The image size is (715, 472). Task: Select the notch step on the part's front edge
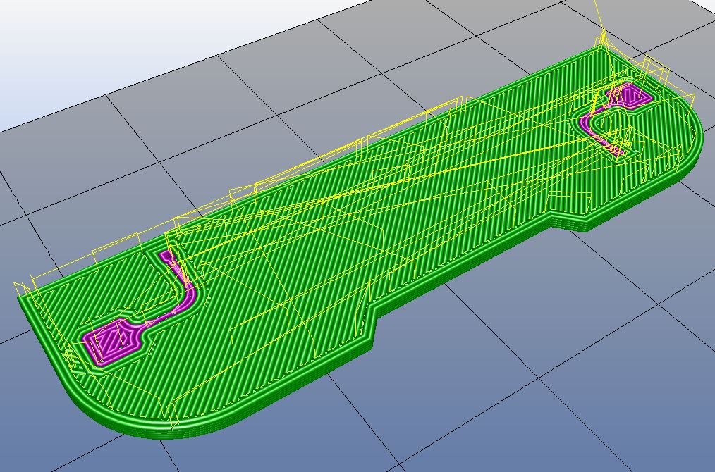point(375,325)
